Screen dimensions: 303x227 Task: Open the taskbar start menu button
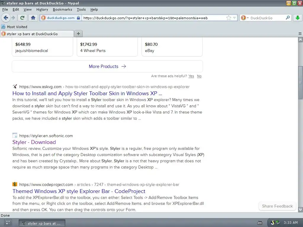[8, 223]
